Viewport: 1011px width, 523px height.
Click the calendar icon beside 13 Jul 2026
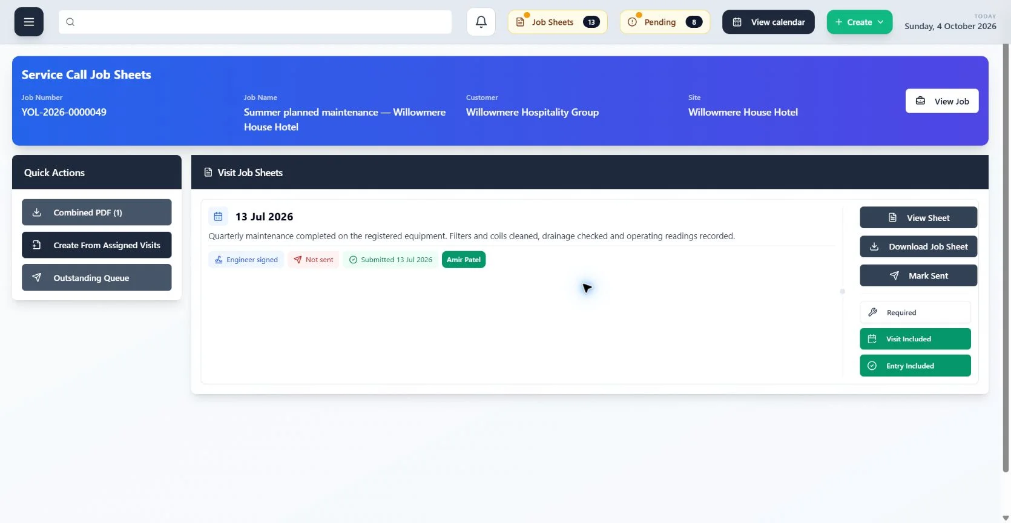[218, 217]
